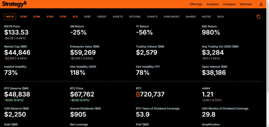Open the Software menu
This screenshot has height=127, width=269.
tap(246, 4)
